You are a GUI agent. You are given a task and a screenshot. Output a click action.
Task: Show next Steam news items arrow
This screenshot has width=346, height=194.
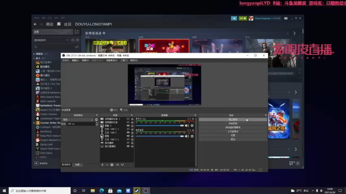294,33
